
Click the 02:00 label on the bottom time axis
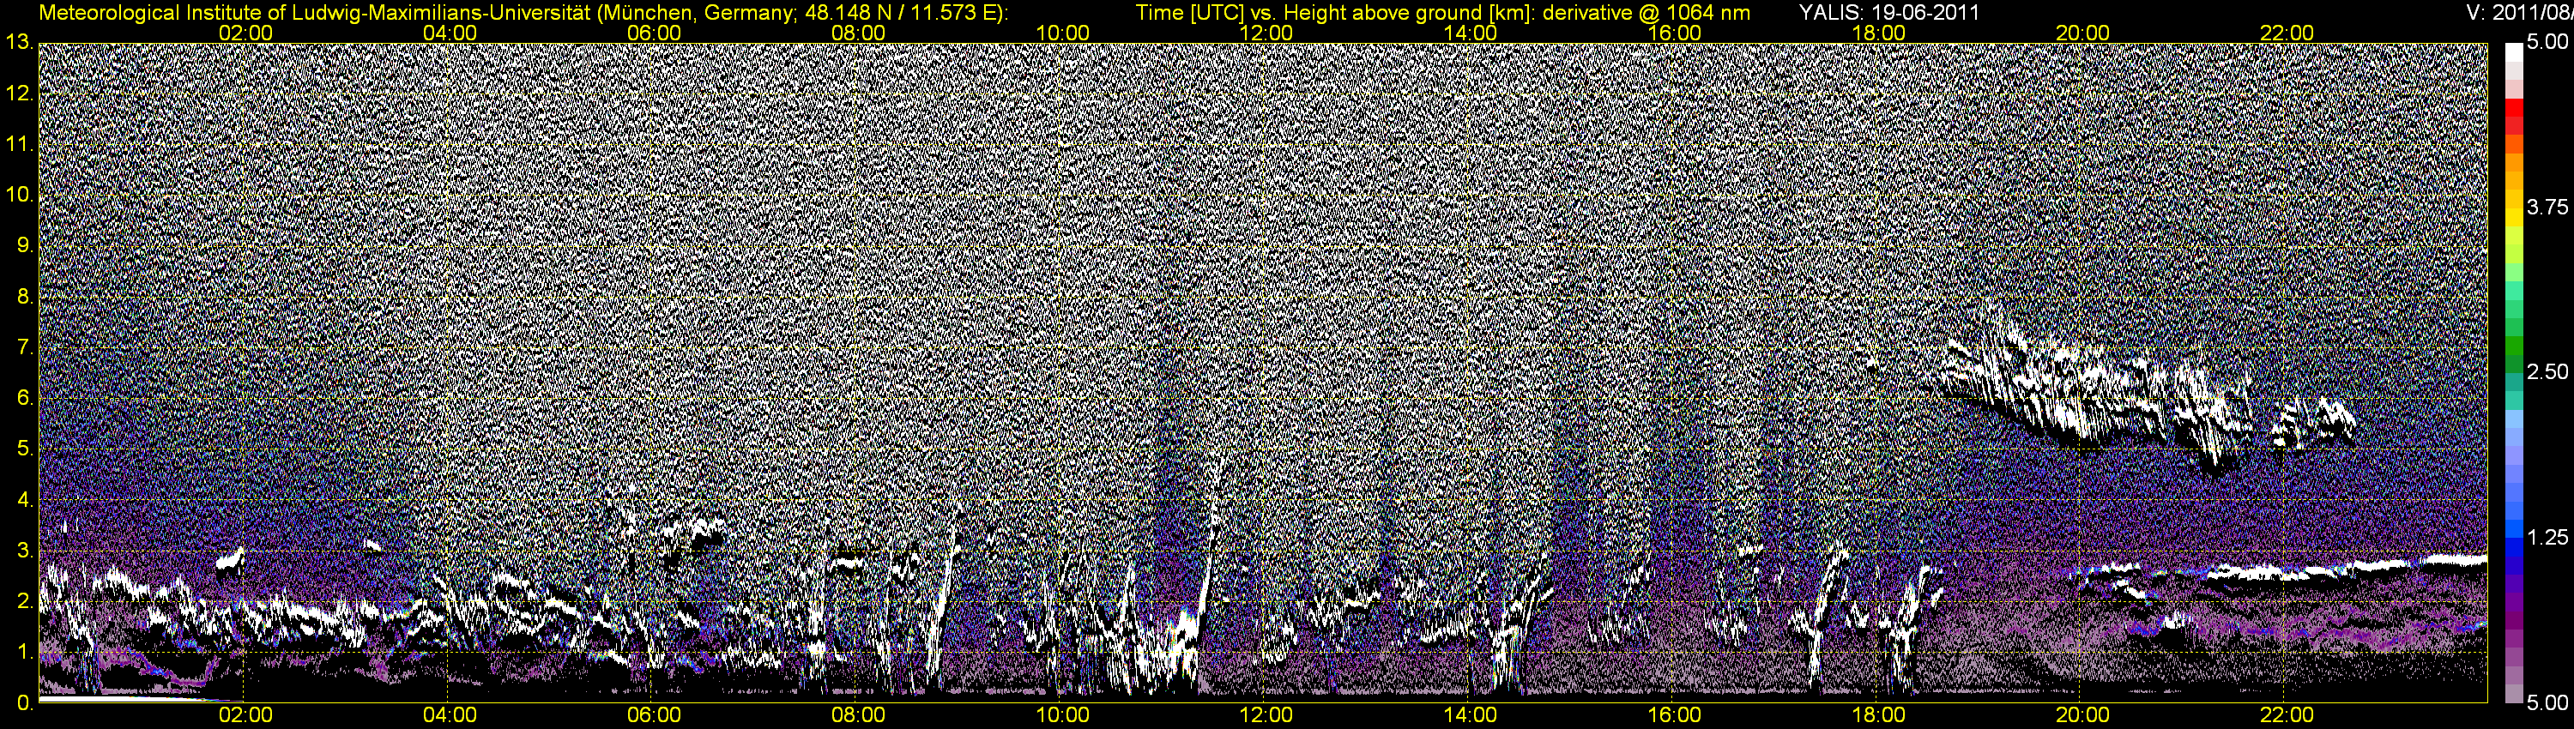[245, 715]
